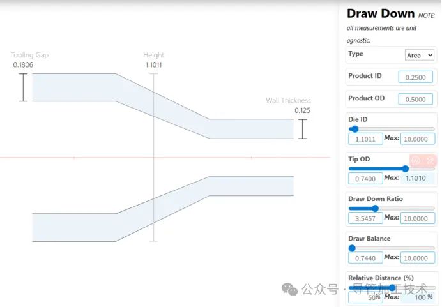Click the Tip OD value field 0.7400
Image resolution: width=442 pixels, height=307 pixels.
pyautogui.click(x=365, y=178)
